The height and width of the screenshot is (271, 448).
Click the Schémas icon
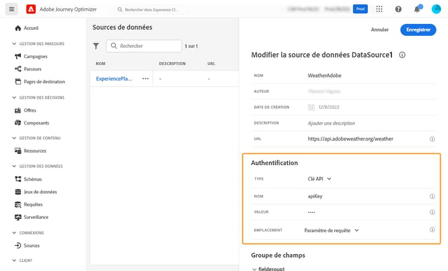(18, 179)
